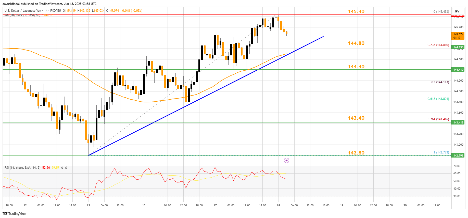
Task: Click the Fib 0.236 (144.810) label
Action: (x=438, y=45)
